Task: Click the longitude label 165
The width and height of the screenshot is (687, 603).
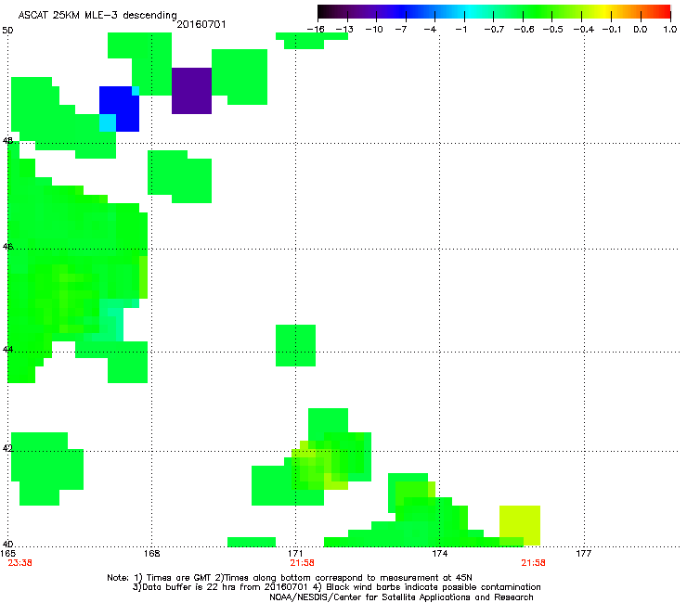Action: pos(8,554)
